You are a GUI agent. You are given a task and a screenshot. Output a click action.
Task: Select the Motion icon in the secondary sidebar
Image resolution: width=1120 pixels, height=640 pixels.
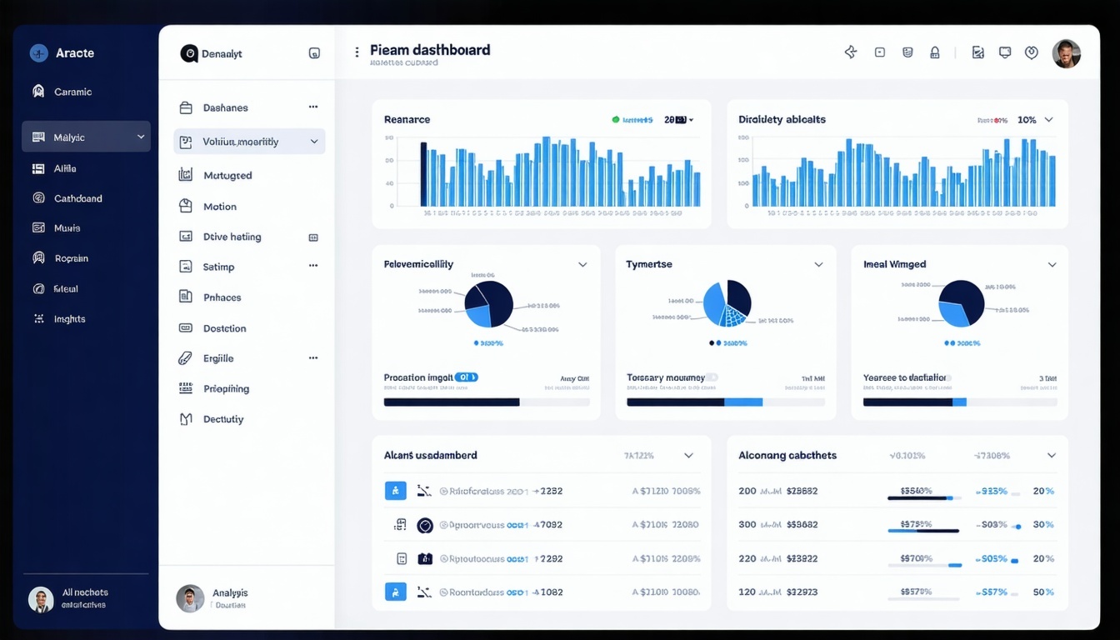(187, 206)
